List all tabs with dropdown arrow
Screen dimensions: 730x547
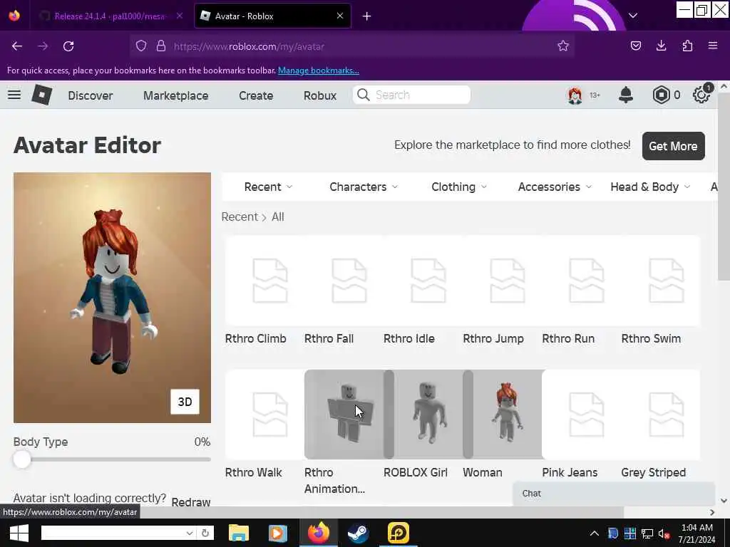pyautogui.click(x=633, y=16)
